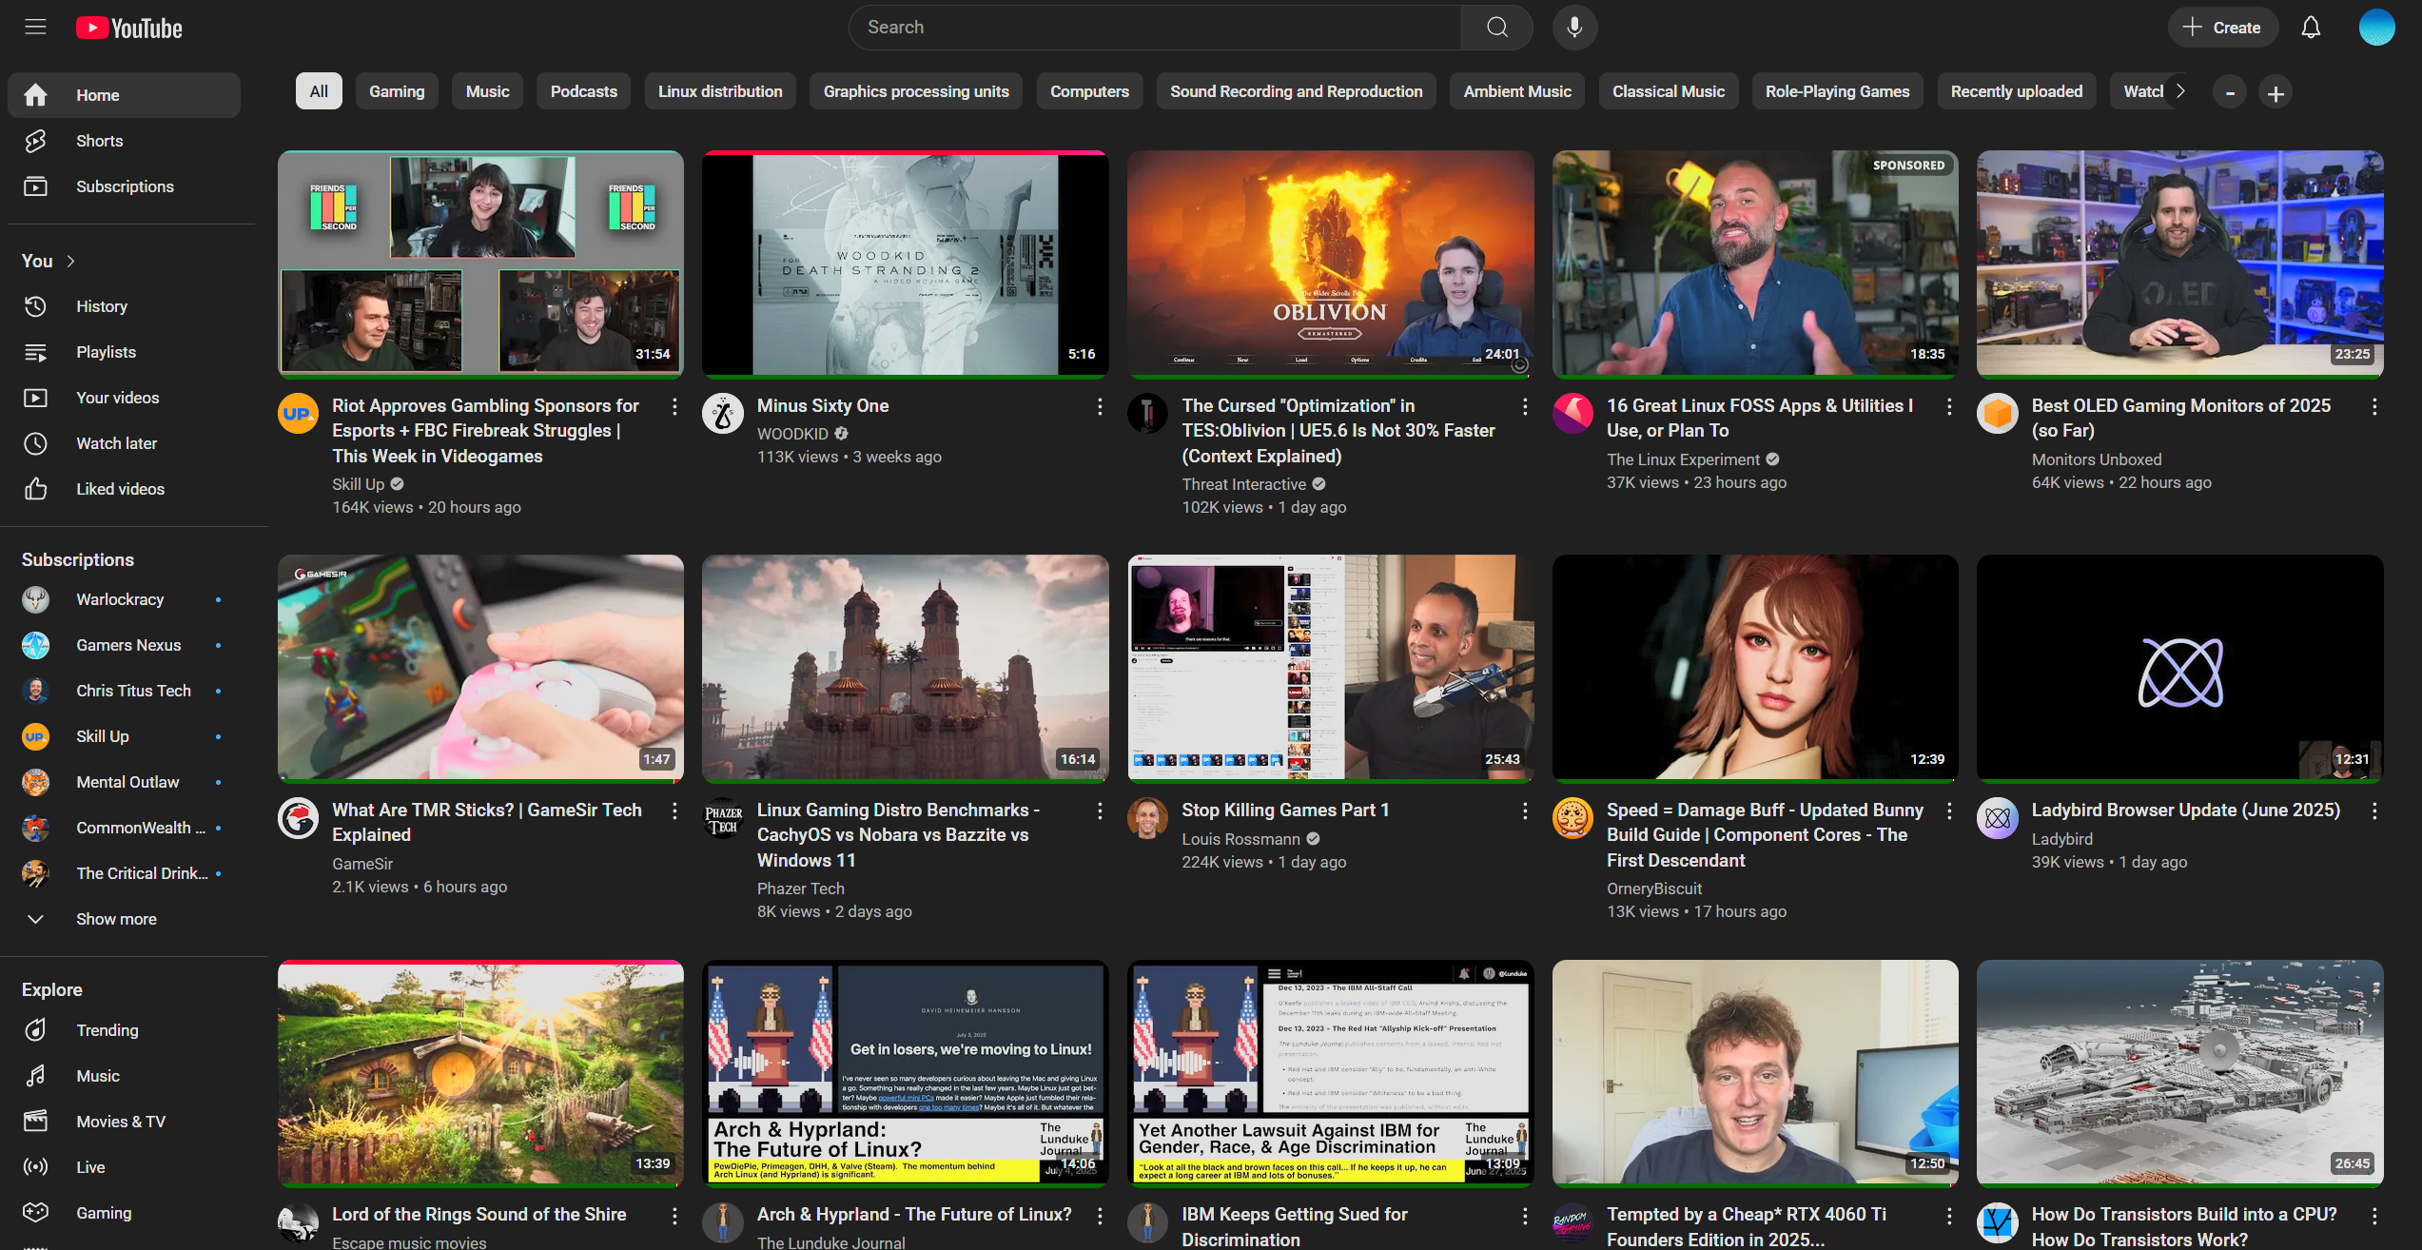This screenshot has height=1250, width=2422.
Task: Open Live under Explore
Action: tap(124, 1167)
